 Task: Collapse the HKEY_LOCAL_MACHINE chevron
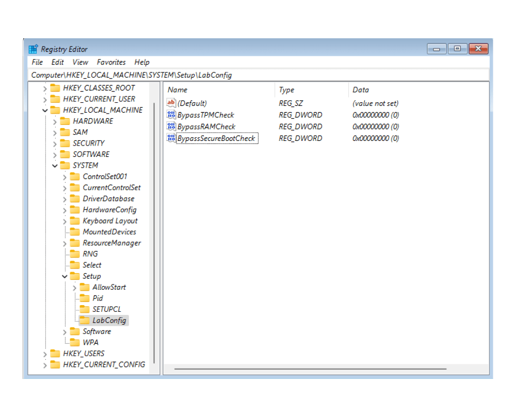(45, 110)
